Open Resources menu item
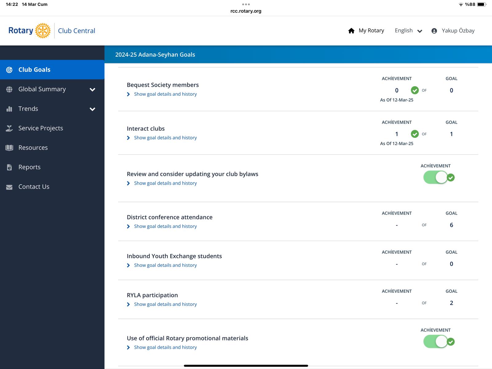 pos(52,148)
